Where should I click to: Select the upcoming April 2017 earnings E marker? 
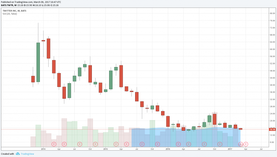[x=246, y=144]
